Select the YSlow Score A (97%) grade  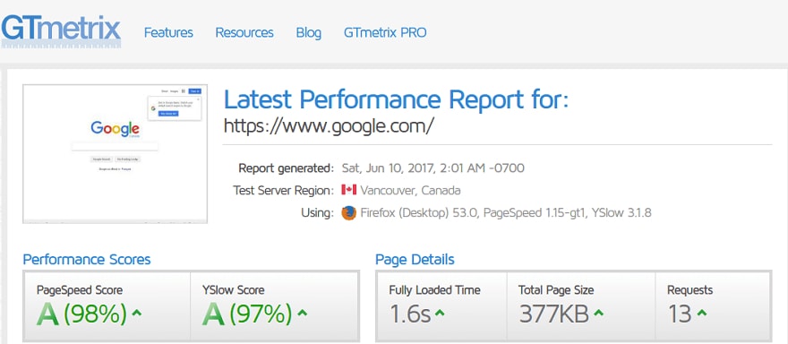tap(247, 314)
